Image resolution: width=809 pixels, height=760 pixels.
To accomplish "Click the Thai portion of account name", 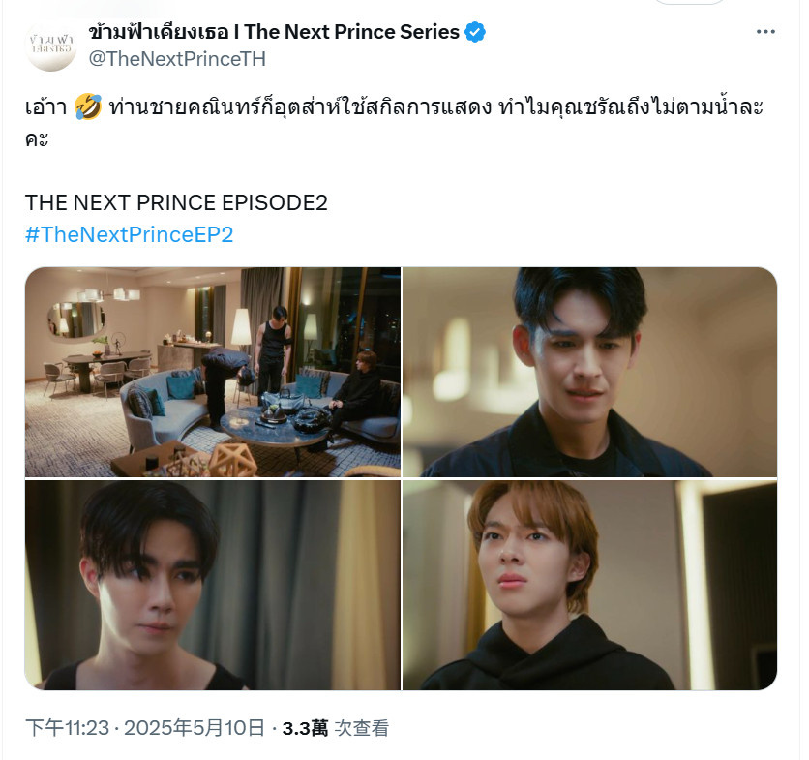I will click(159, 32).
